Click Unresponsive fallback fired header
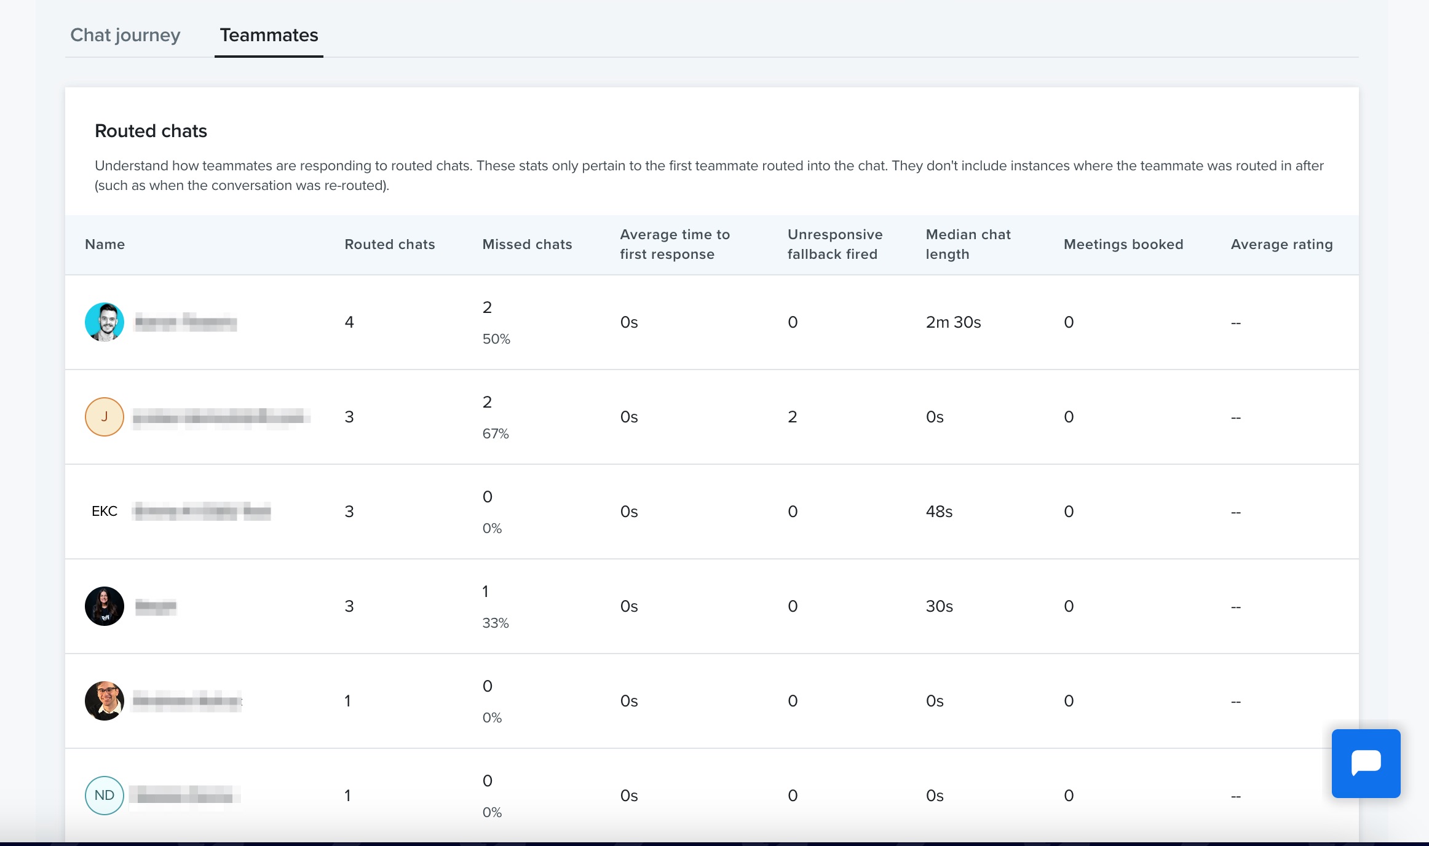This screenshot has height=846, width=1429. tap(835, 244)
